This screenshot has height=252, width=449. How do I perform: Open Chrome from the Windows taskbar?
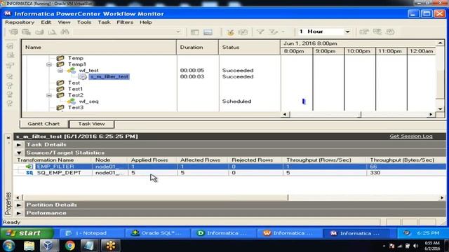tap(69, 246)
